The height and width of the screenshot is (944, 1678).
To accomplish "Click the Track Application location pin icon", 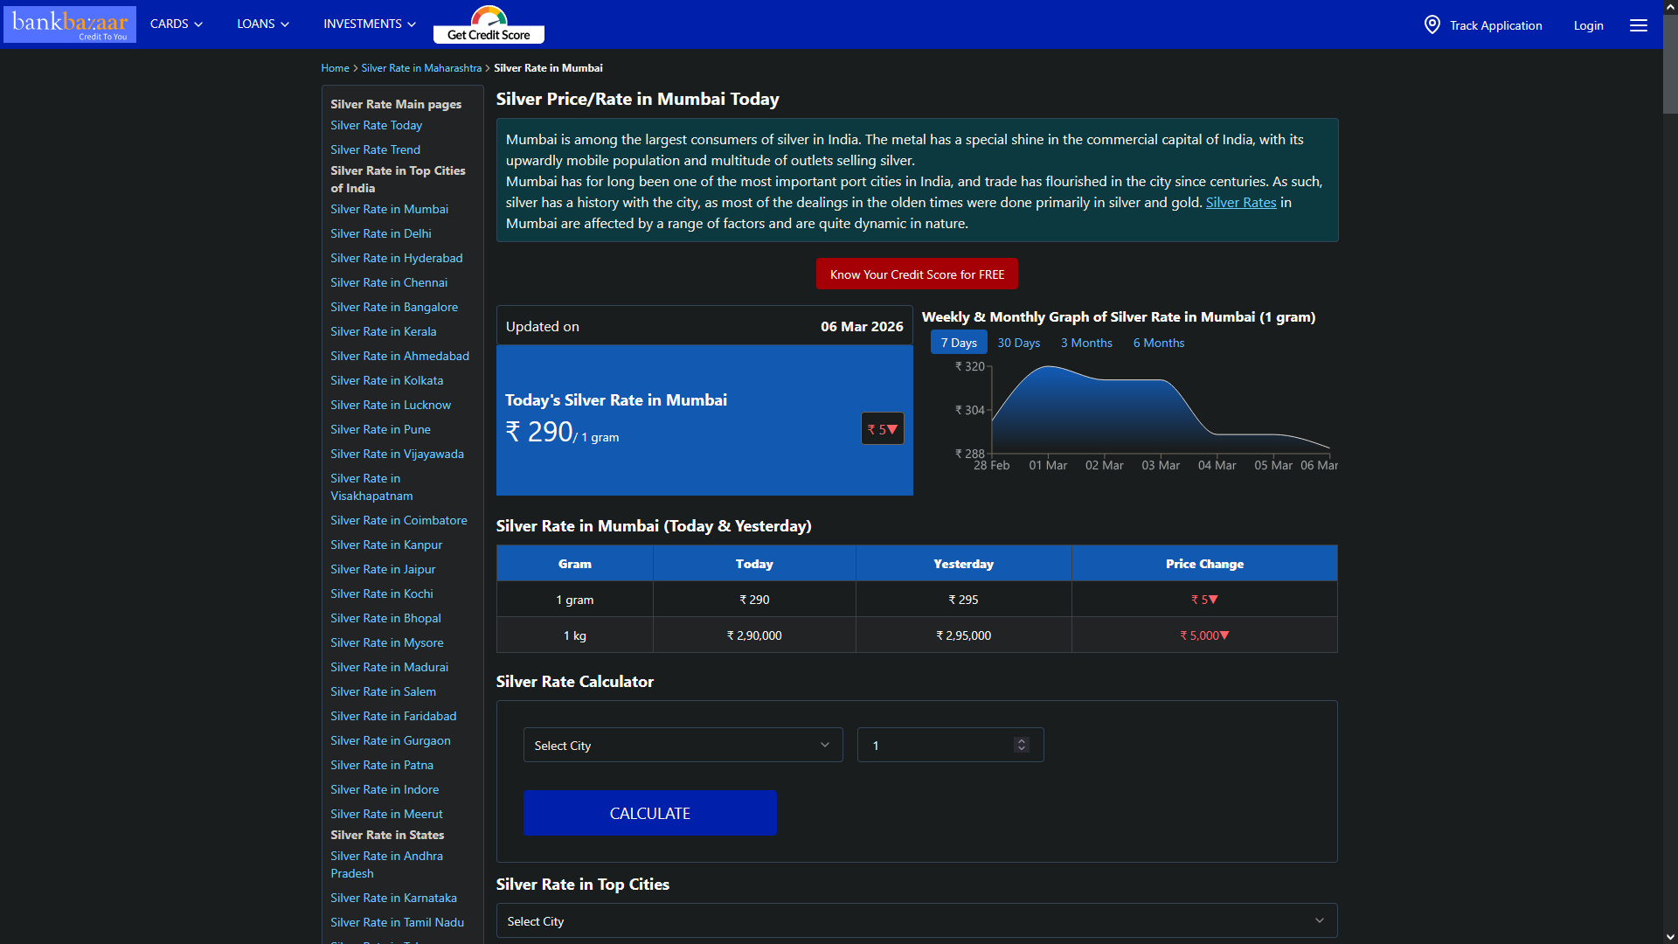I will pos(1432,24).
